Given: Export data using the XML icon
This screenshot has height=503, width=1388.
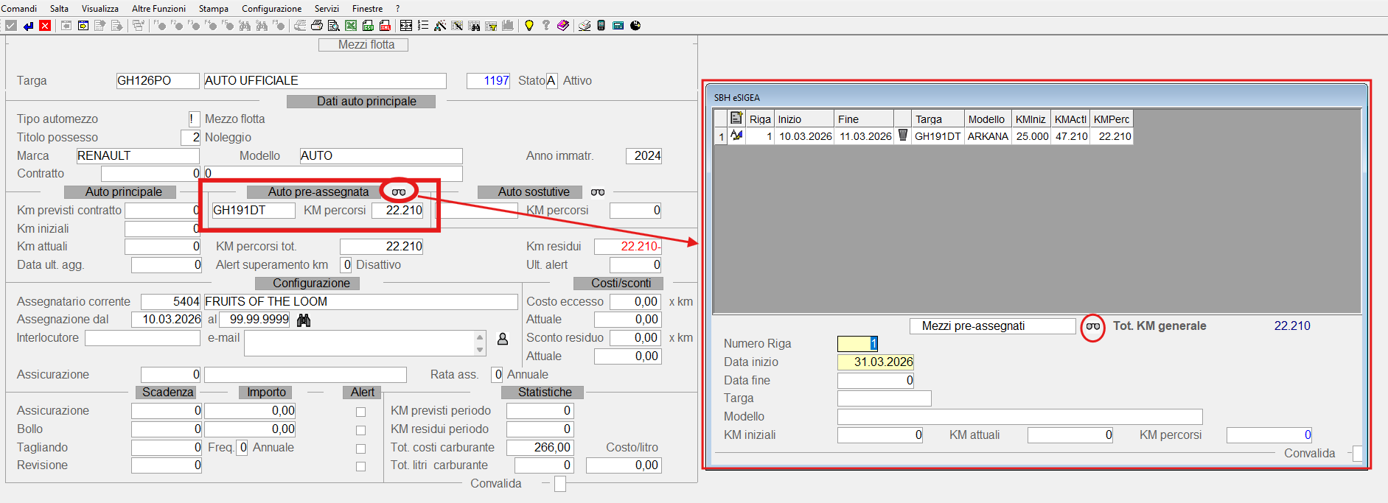Looking at the screenshot, I should (385, 26).
